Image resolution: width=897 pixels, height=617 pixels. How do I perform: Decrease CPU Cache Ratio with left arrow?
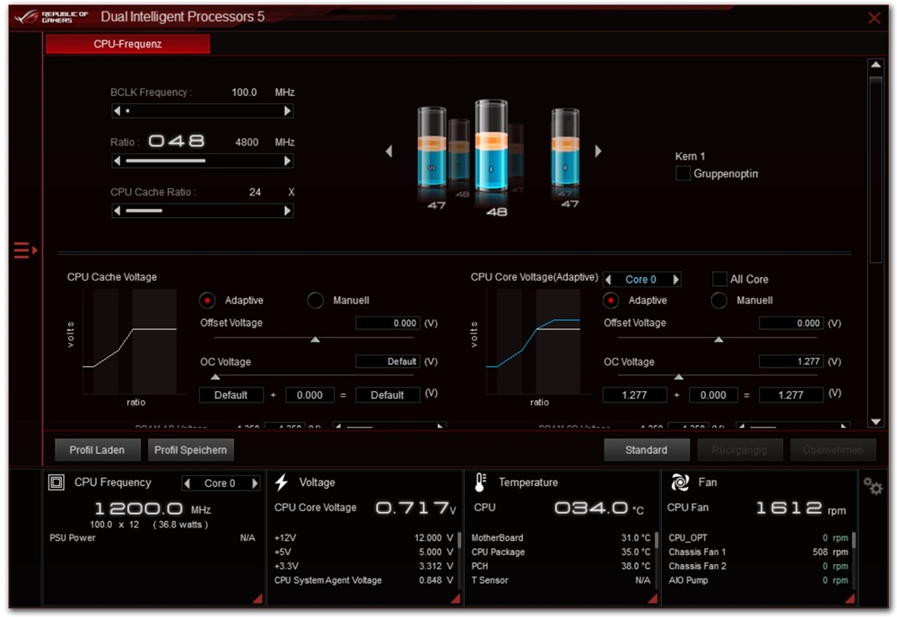pyautogui.click(x=118, y=211)
